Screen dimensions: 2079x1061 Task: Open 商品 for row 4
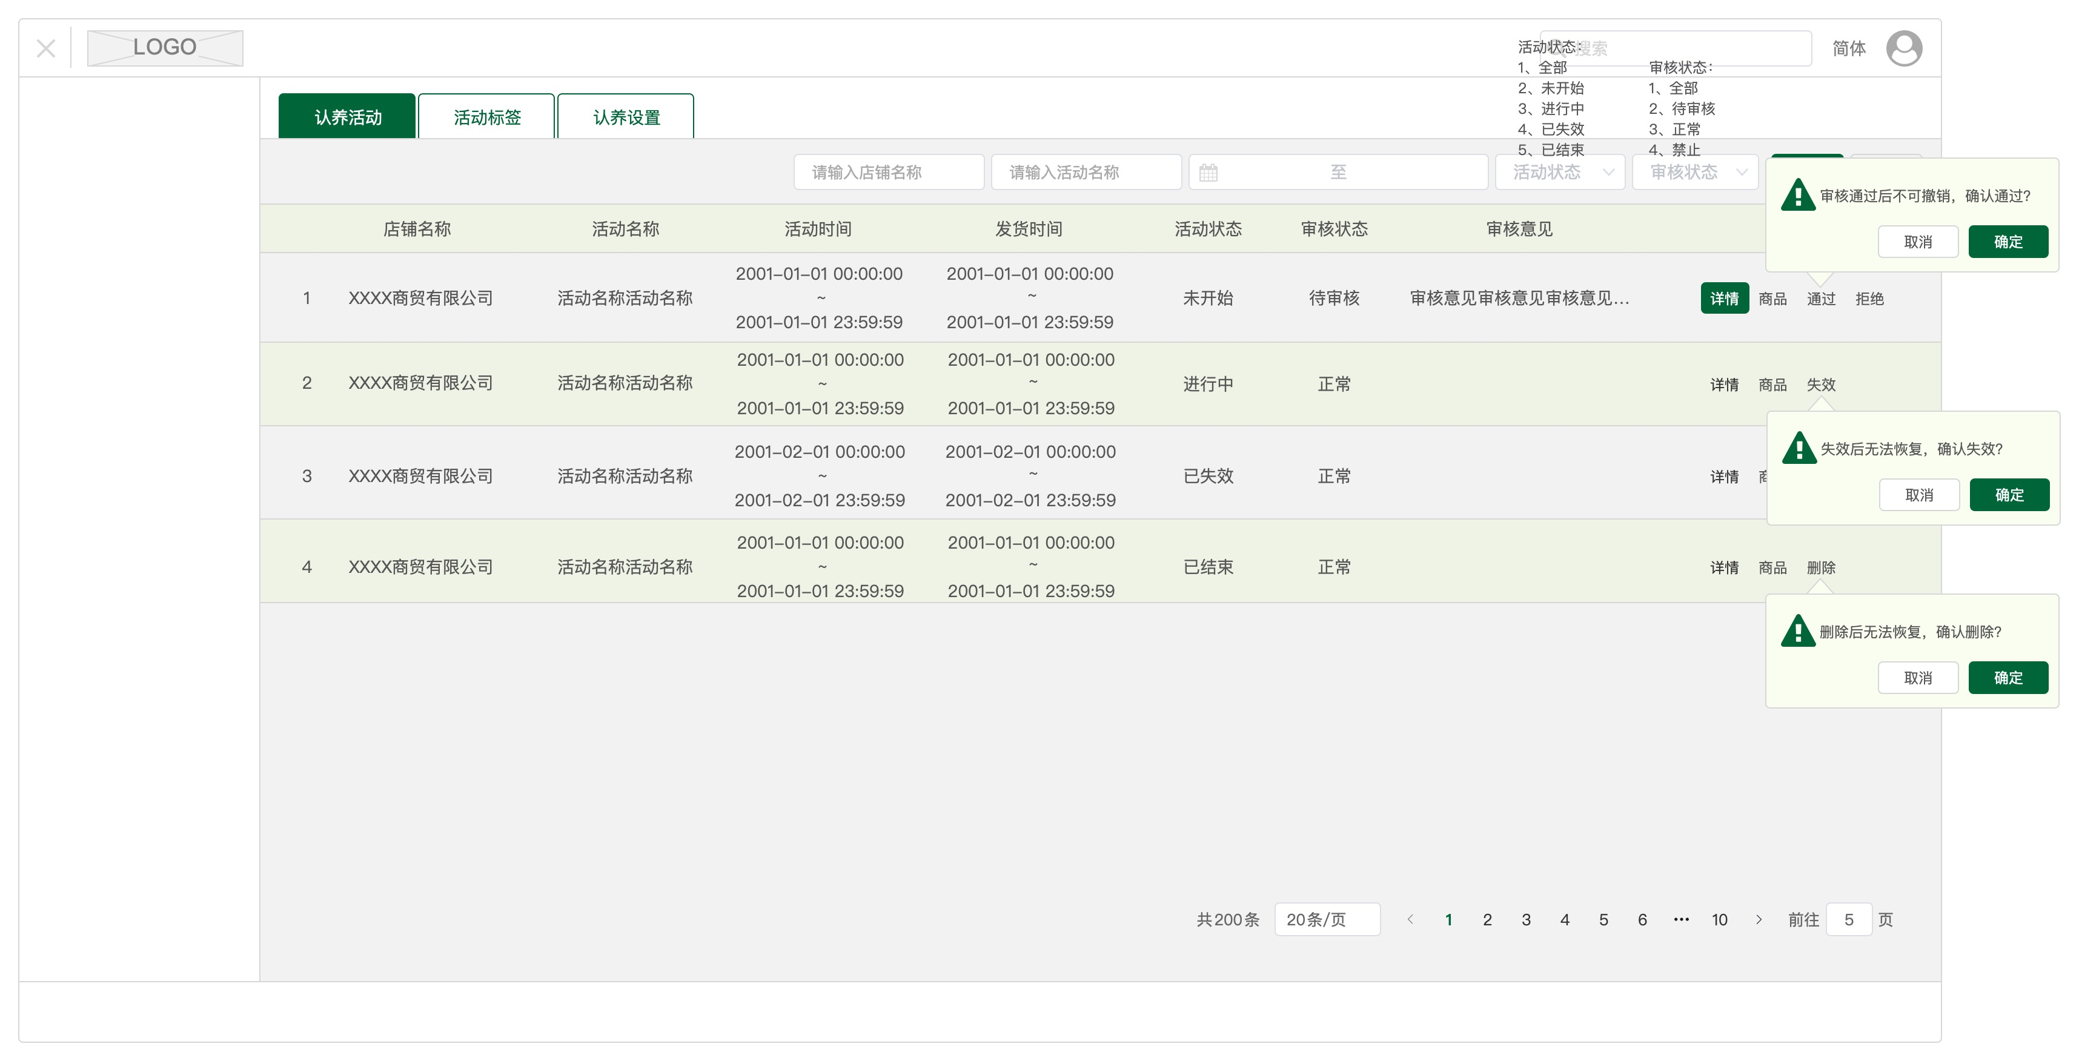click(x=1773, y=568)
